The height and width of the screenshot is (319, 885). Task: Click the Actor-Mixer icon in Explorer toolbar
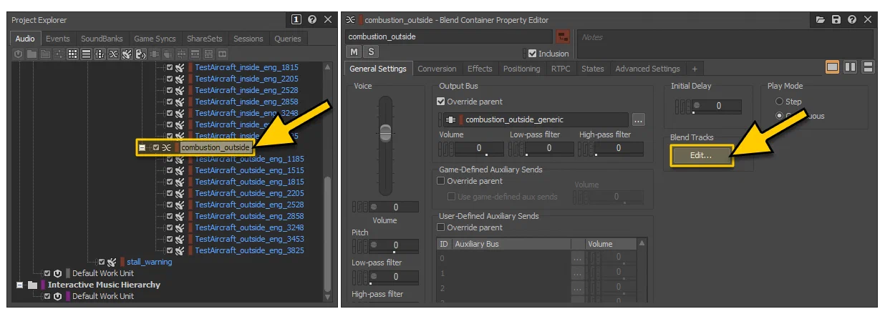click(59, 54)
